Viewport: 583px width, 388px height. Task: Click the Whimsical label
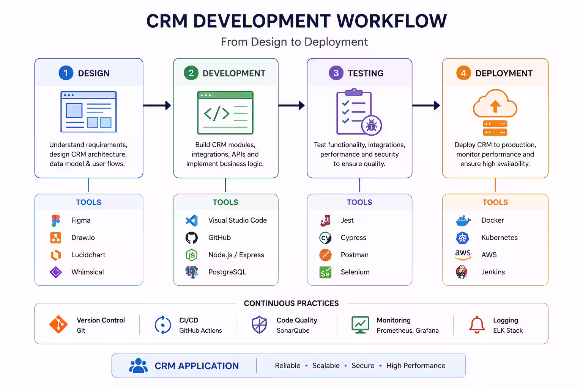[x=88, y=272]
